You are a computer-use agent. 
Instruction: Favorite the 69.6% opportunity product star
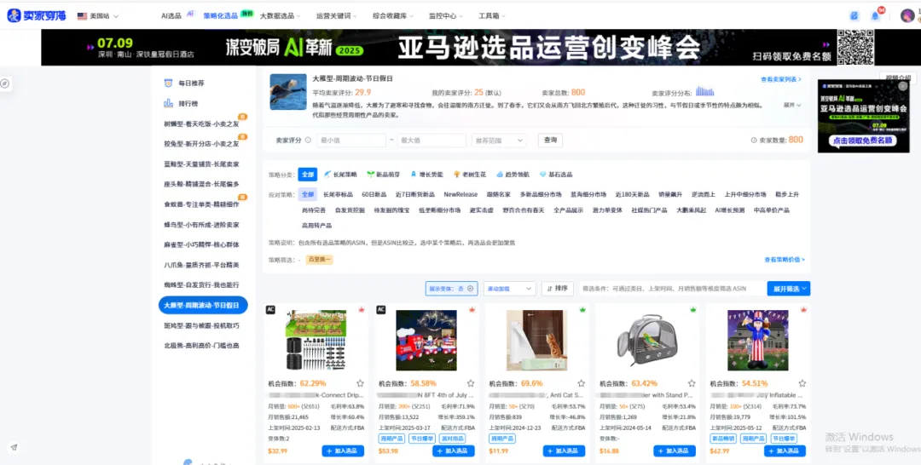pyautogui.click(x=581, y=383)
